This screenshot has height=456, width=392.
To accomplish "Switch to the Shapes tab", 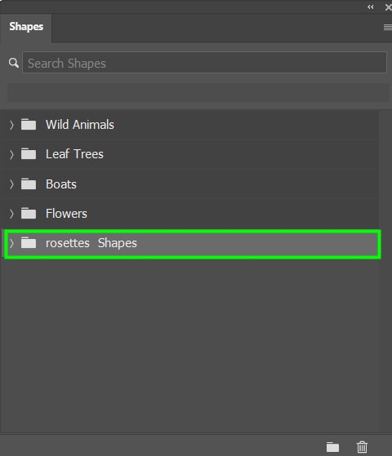I will coord(26,27).
